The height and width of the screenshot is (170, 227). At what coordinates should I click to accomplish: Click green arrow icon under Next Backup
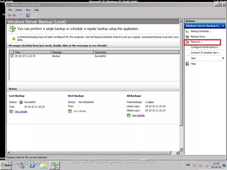[x=70, y=111]
